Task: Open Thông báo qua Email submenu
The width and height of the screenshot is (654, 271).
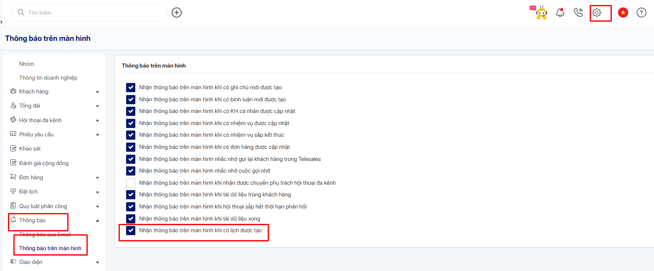Action: click(x=45, y=235)
